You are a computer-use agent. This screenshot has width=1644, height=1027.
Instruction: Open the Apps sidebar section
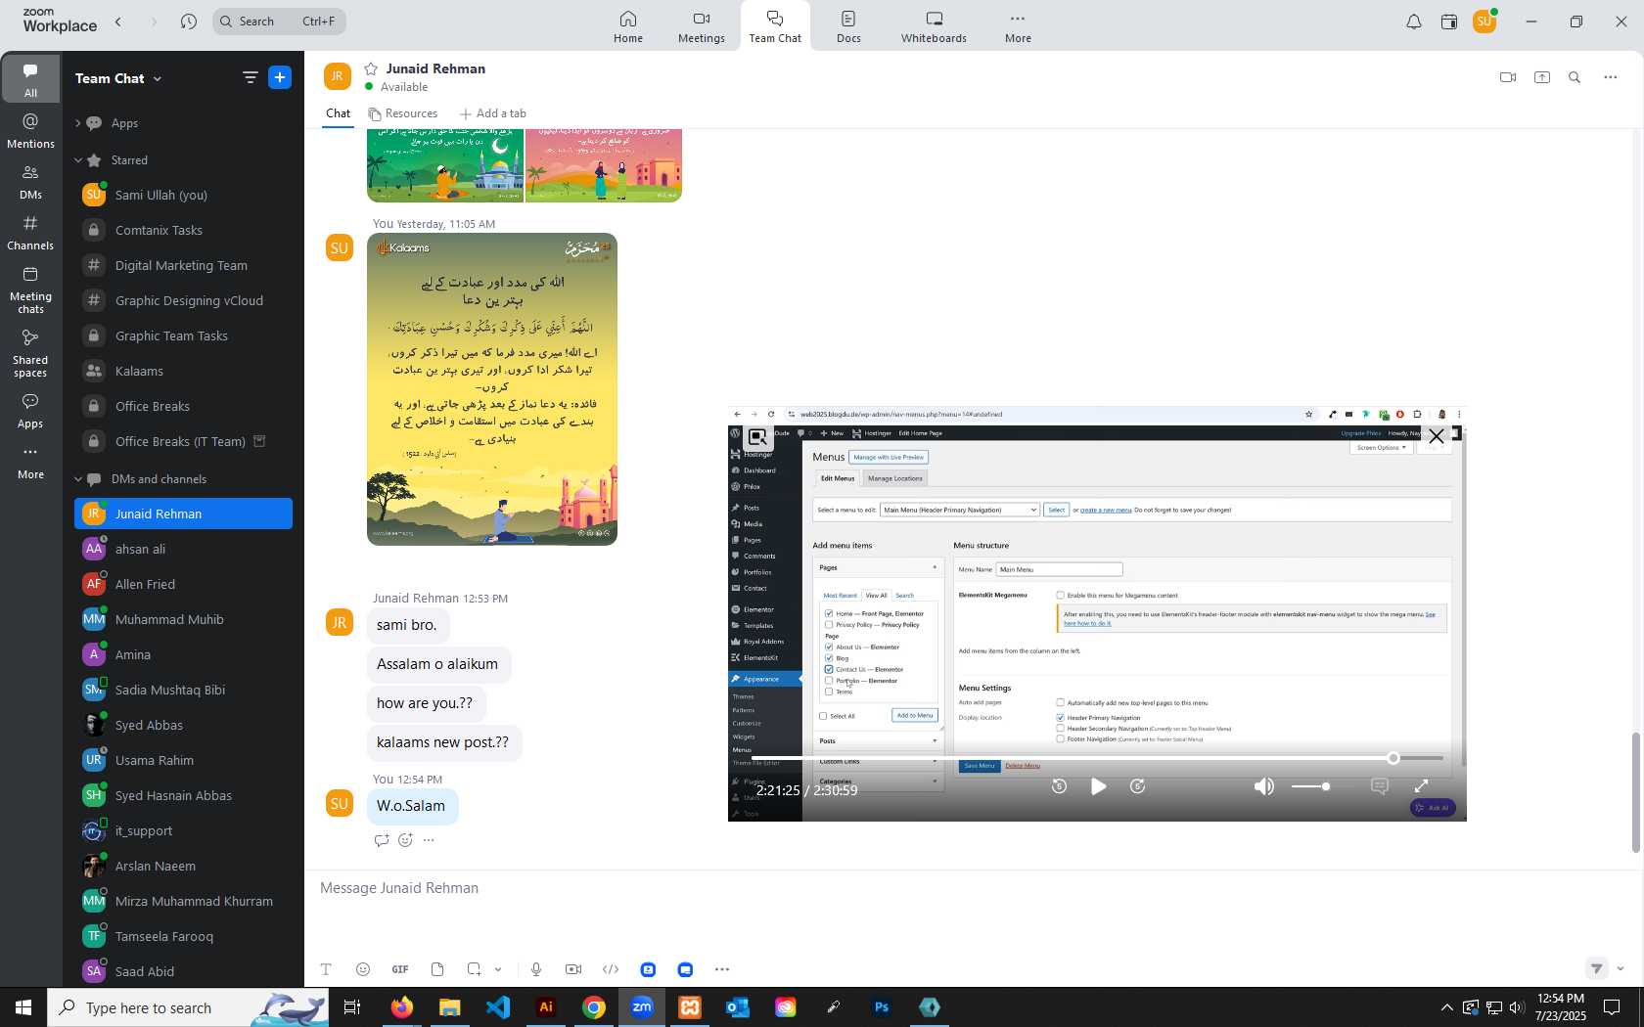tap(30, 411)
